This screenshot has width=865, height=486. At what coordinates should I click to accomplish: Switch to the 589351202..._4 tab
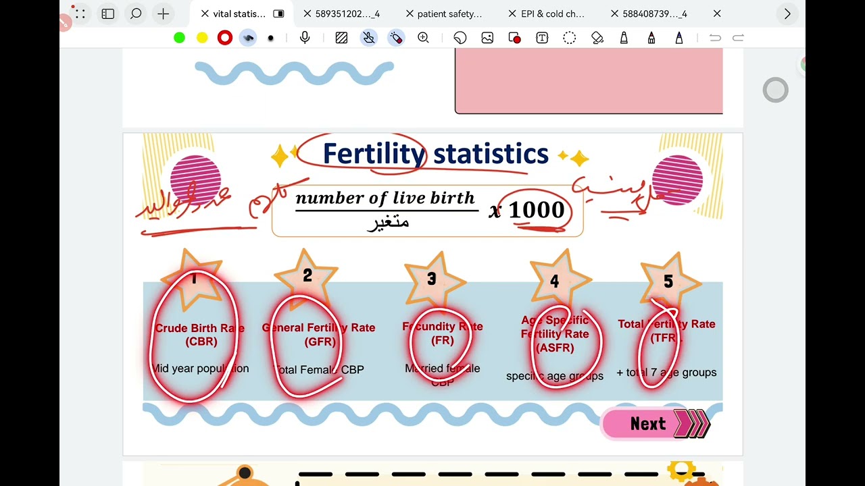click(x=347, y=13)
